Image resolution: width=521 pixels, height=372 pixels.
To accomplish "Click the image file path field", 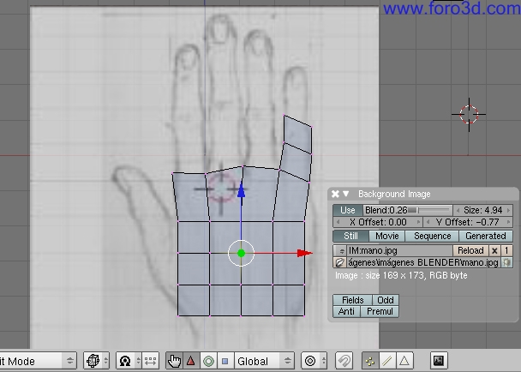I will click(x=423, y=262).
